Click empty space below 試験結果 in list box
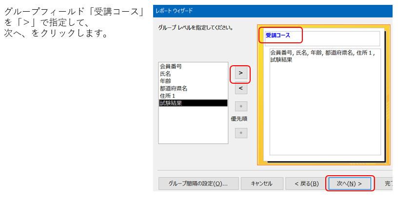 click(x=193, y=127)
